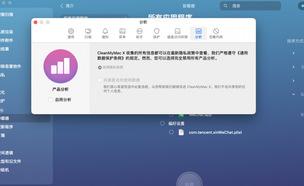
Task: Open the 扫描 scan preferences tab
Action: coord(88,33)
